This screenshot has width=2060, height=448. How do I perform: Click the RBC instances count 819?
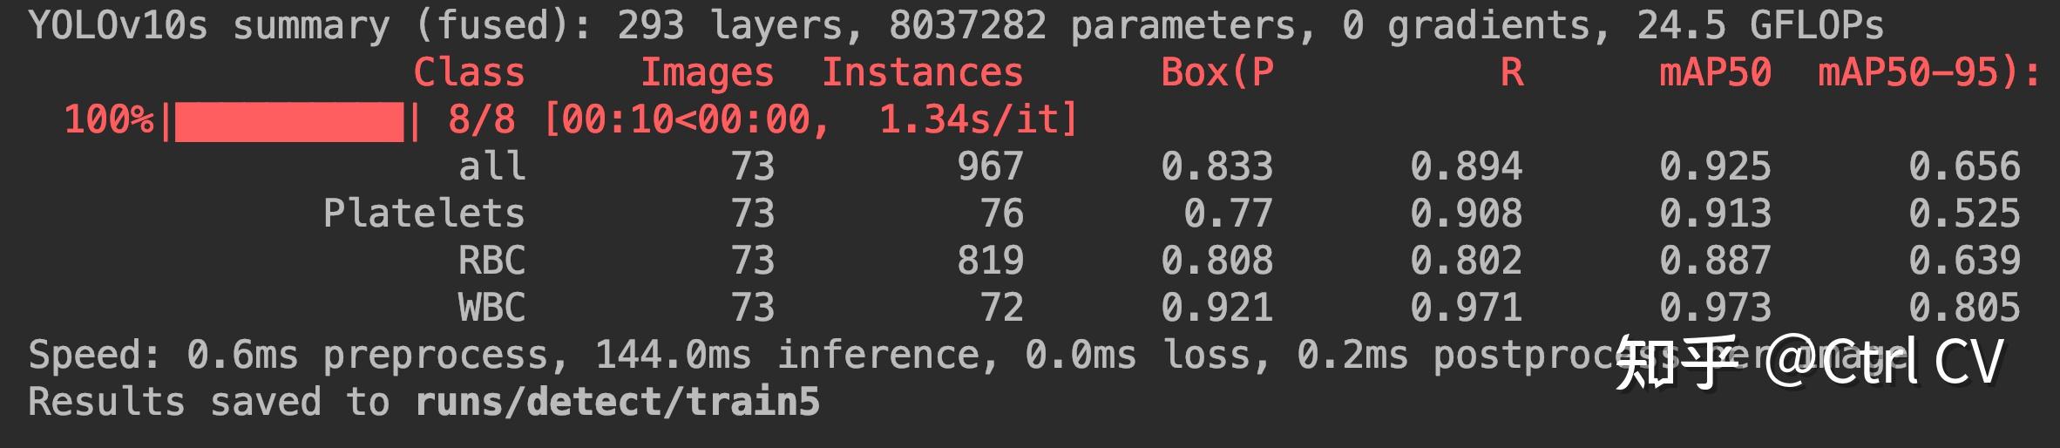click(990, 261)
